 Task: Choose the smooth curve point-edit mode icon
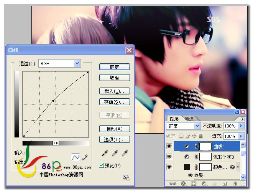click(x=76, y=157)
